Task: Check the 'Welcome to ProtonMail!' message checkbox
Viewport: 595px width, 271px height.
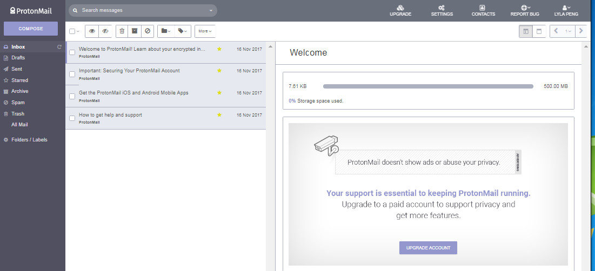Action: point(72,52)
